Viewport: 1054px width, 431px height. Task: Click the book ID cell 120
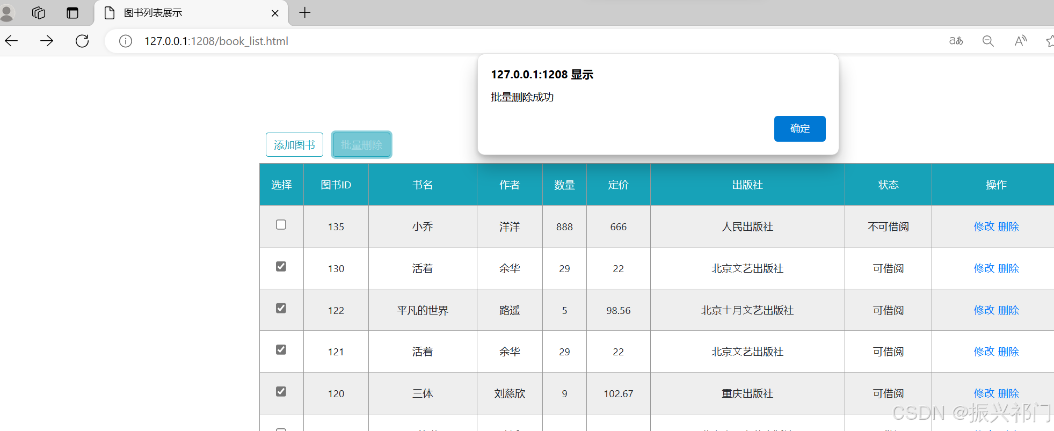tap(336, 394)
